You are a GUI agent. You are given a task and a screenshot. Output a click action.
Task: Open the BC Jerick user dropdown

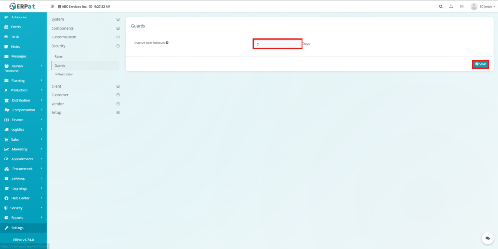click(x=487, y=6)
